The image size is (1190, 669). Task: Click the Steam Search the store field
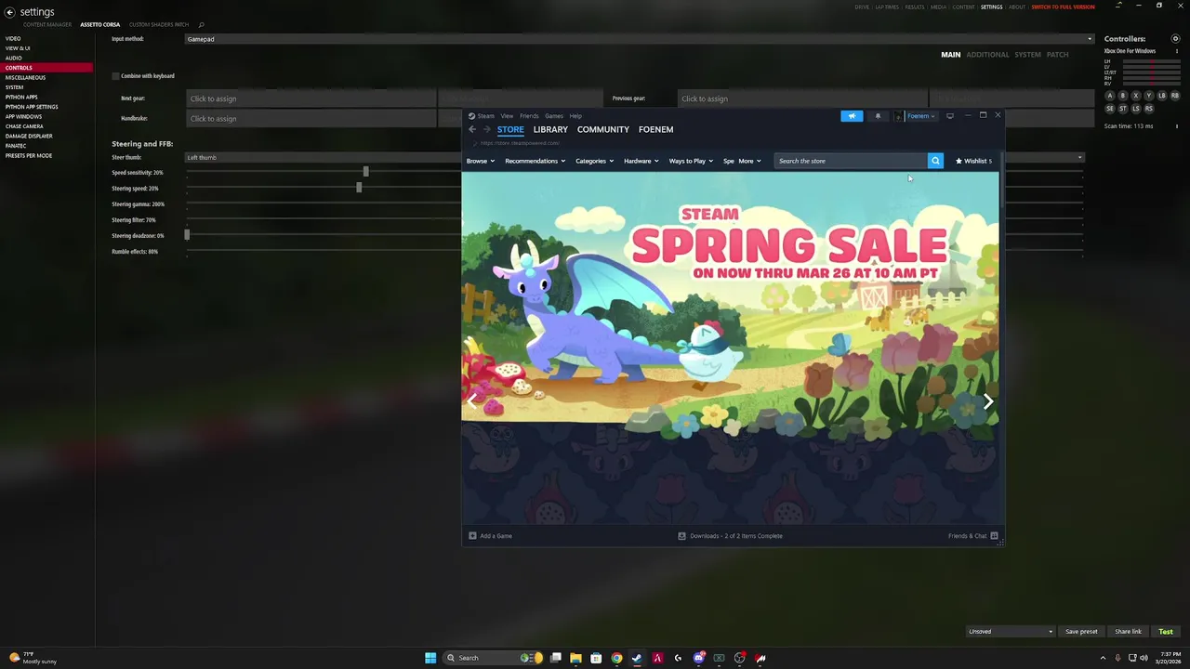click(x=850, y=161)
